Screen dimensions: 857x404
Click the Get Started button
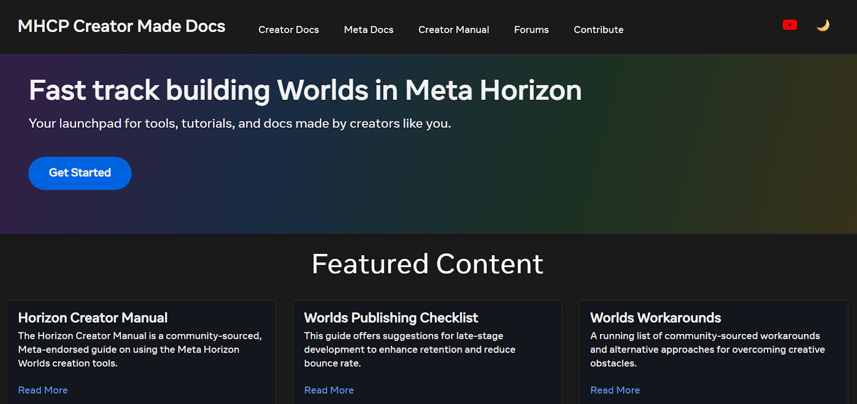tap(80, 173)
